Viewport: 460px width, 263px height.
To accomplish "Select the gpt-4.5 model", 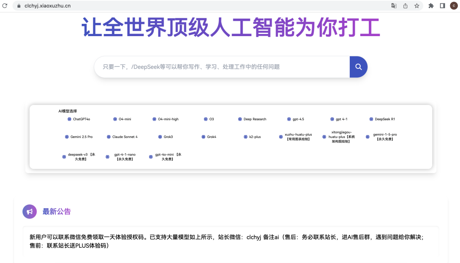I will pyautogui.click(x=296, y=119).
